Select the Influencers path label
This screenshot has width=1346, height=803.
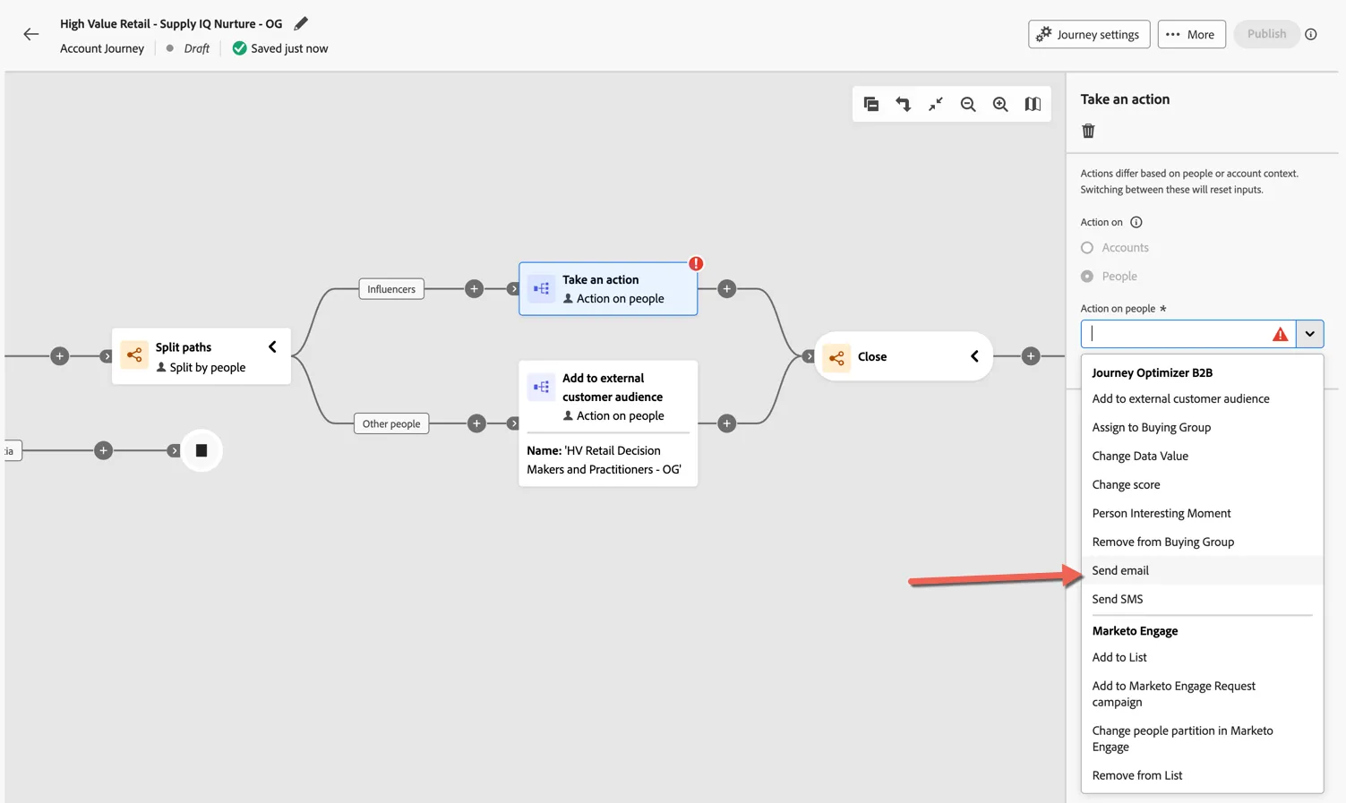pos(391,289)
